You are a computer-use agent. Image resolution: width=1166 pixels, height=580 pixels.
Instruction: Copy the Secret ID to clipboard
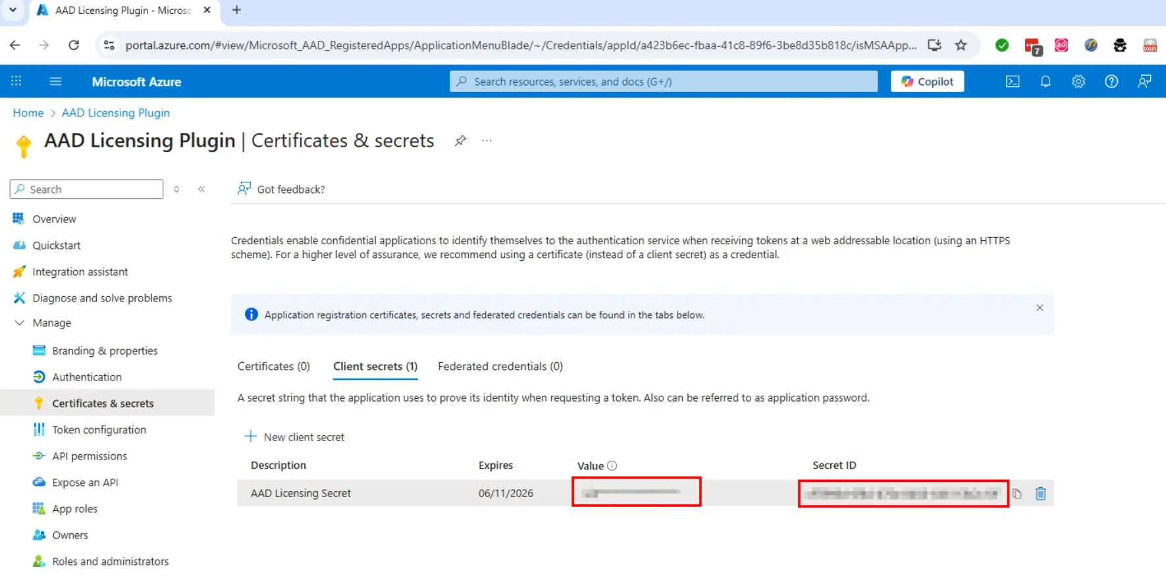click(x=1017, y=494)
